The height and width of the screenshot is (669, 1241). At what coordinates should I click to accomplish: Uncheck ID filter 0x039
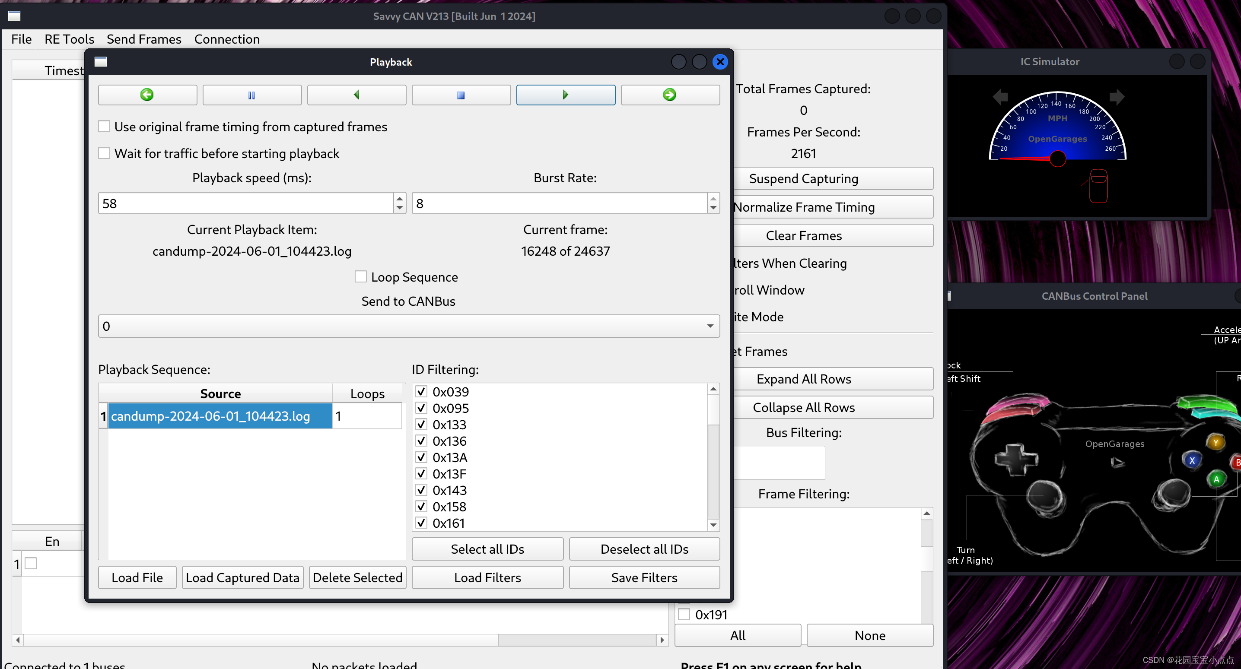coord(422,392)
